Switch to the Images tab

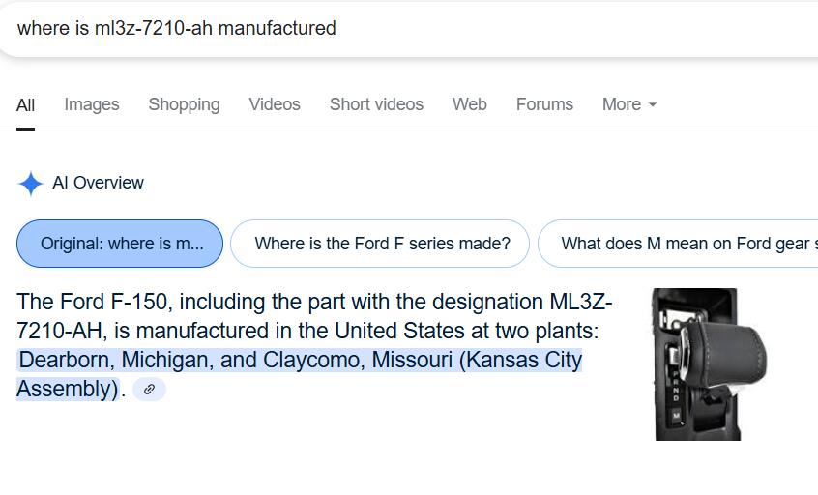pyautogui.click(x=92, y=104)
